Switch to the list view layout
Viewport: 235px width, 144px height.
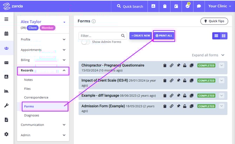click(x=216, y=36)
